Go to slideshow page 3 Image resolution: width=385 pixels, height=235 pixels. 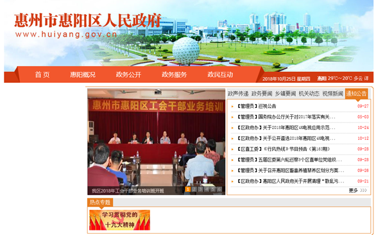(x=201, y=189)
